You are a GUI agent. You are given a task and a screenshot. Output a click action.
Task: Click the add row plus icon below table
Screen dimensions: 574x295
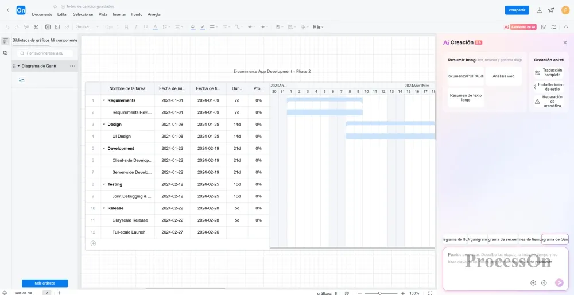coord(93,243)
